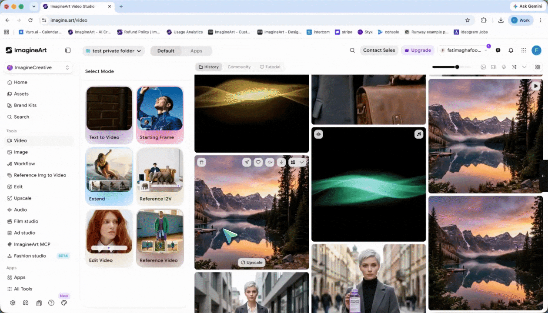Filter history by audio microphone type
The height and width of the screenshot is (313, 548).
pyautogui.click(x=504, y=67)
